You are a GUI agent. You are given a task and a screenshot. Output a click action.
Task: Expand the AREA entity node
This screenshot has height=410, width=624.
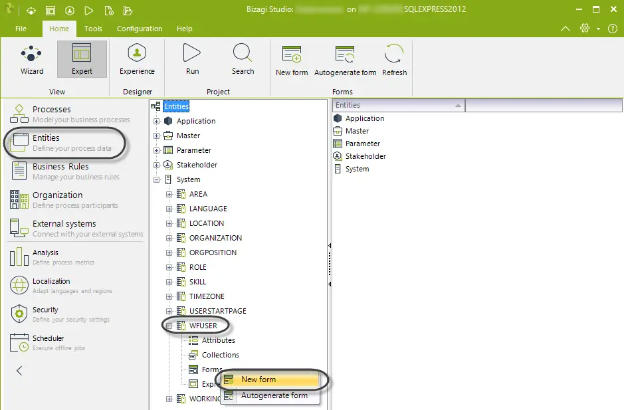click(169, 194)
